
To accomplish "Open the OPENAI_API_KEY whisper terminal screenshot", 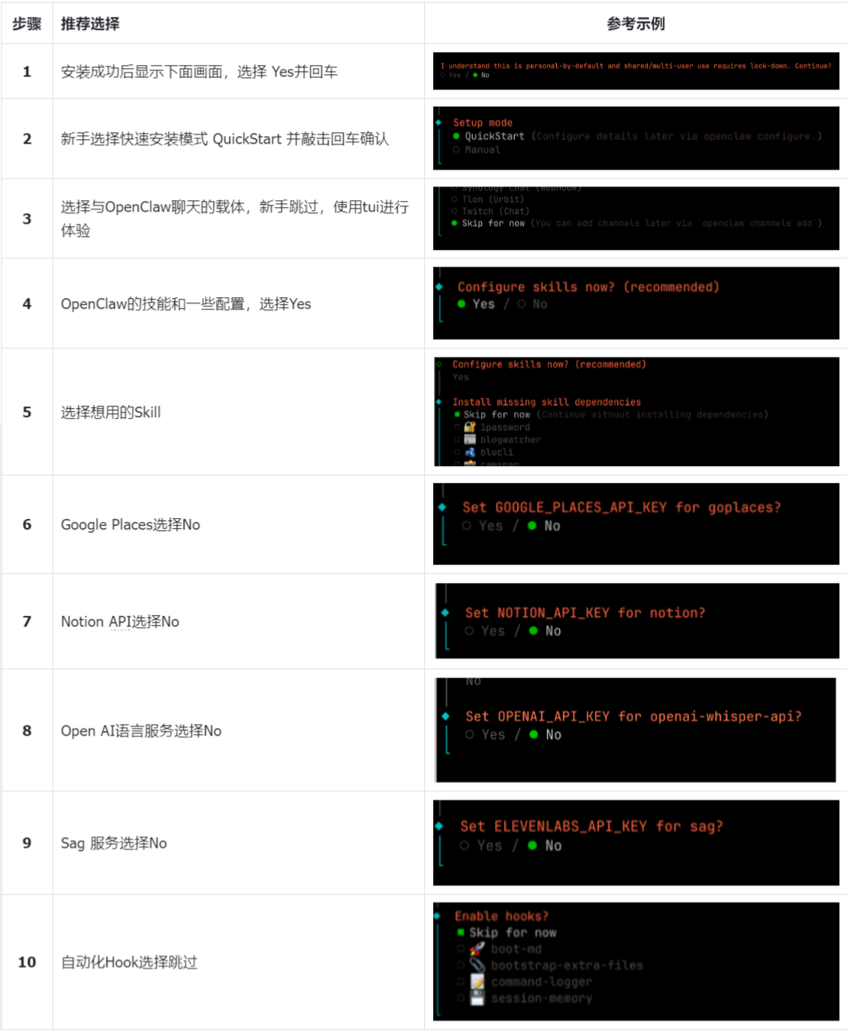I will tap(636, 730).
